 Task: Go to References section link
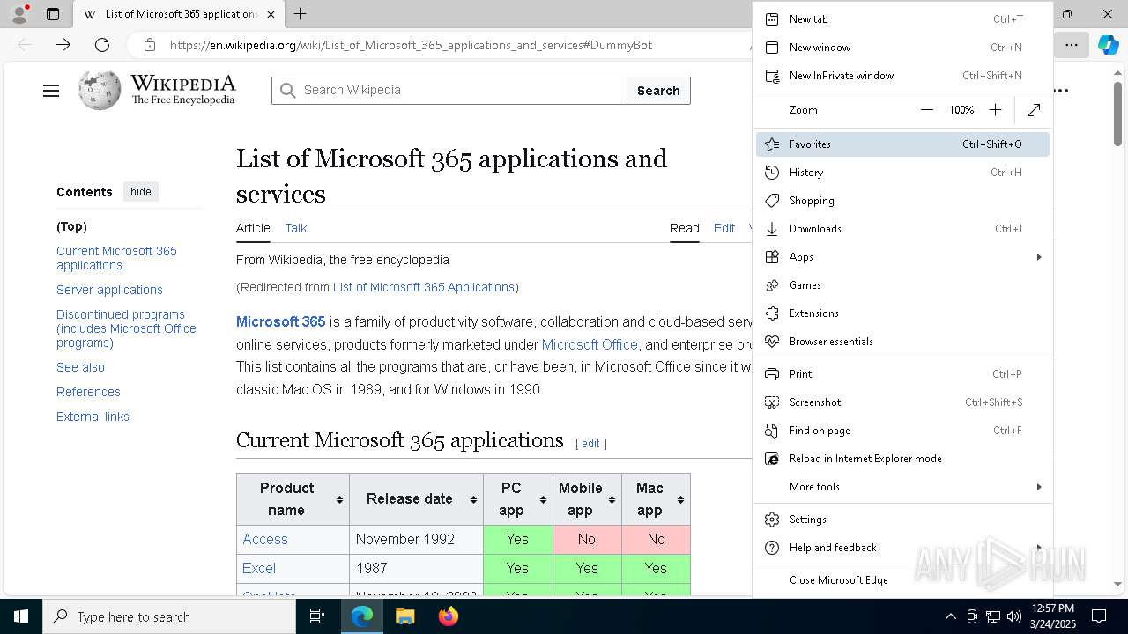[x=88, y=392]
